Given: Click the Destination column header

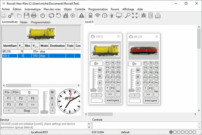Looking at the screenshot, I should [x=57, y=46].
